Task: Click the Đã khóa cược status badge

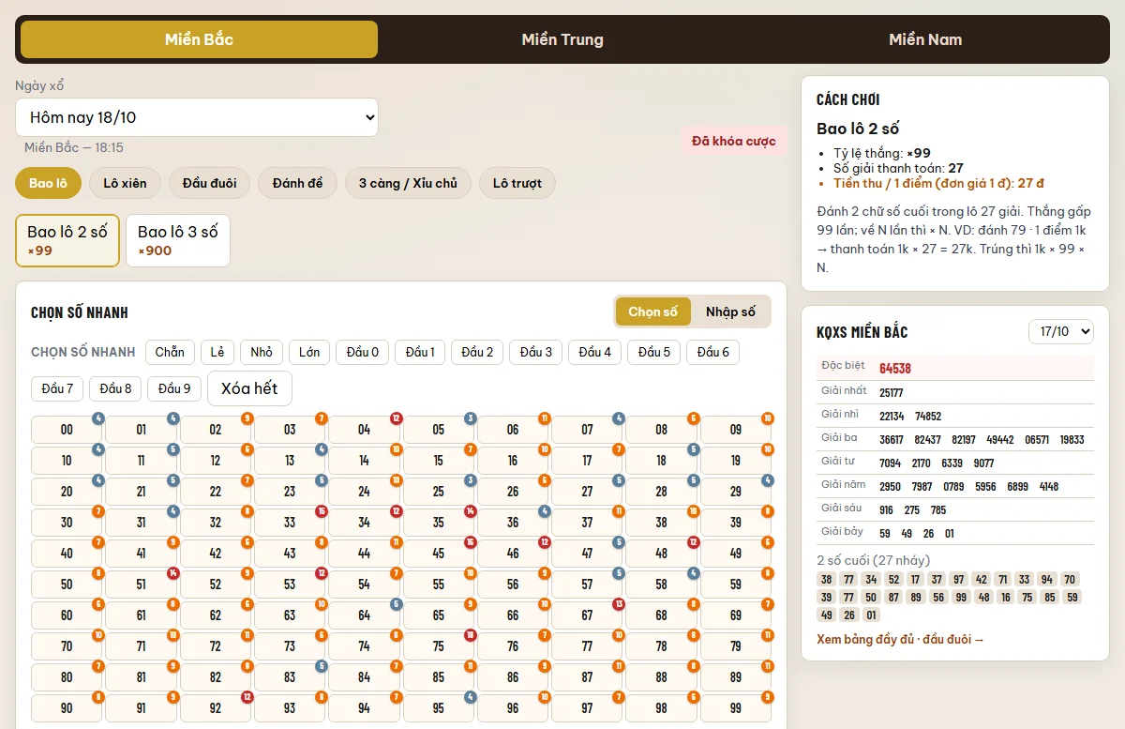Action: [734, 142]
